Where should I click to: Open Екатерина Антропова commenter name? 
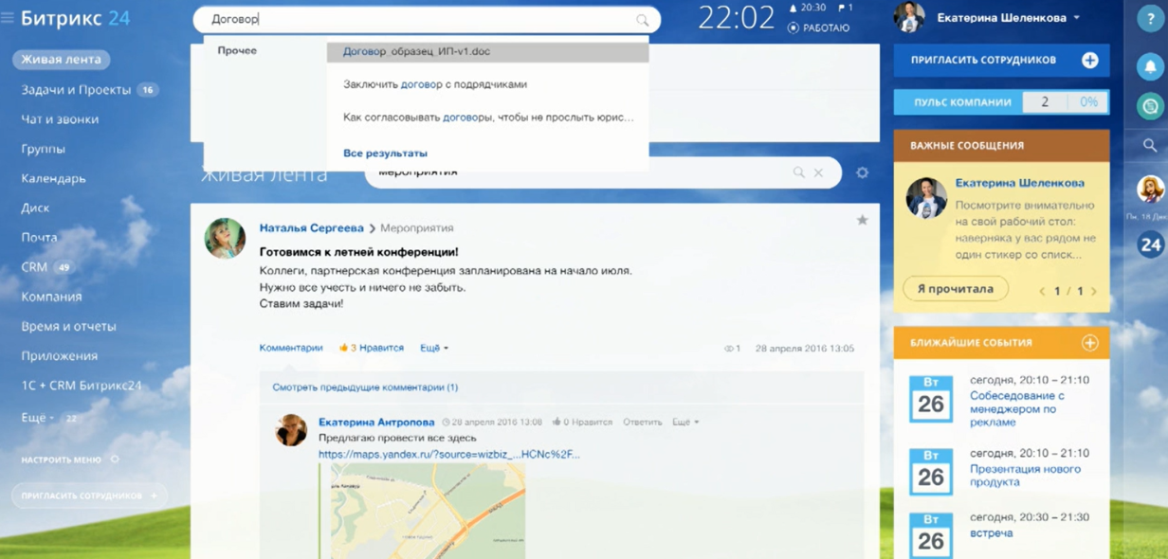coord(376,422)
